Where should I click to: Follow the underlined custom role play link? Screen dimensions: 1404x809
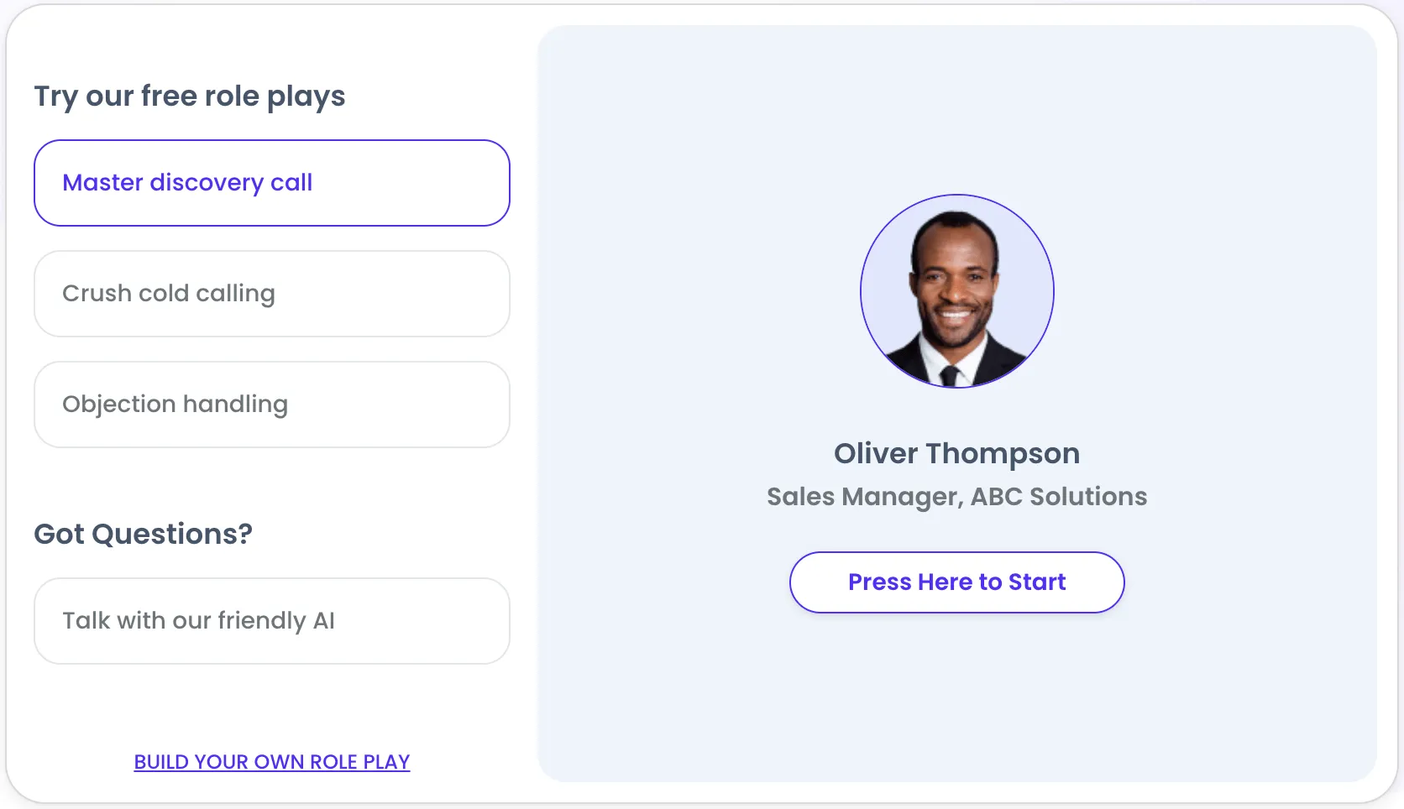[x=272, y=762]
